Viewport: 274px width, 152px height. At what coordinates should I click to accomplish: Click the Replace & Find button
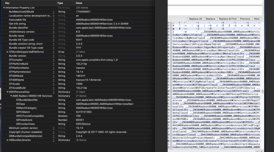(227, 19)
